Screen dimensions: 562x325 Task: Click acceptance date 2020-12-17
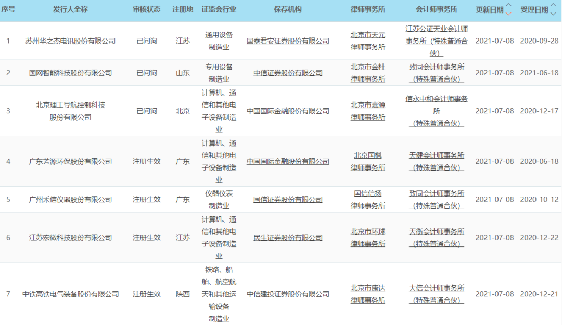tap(539, 111)
